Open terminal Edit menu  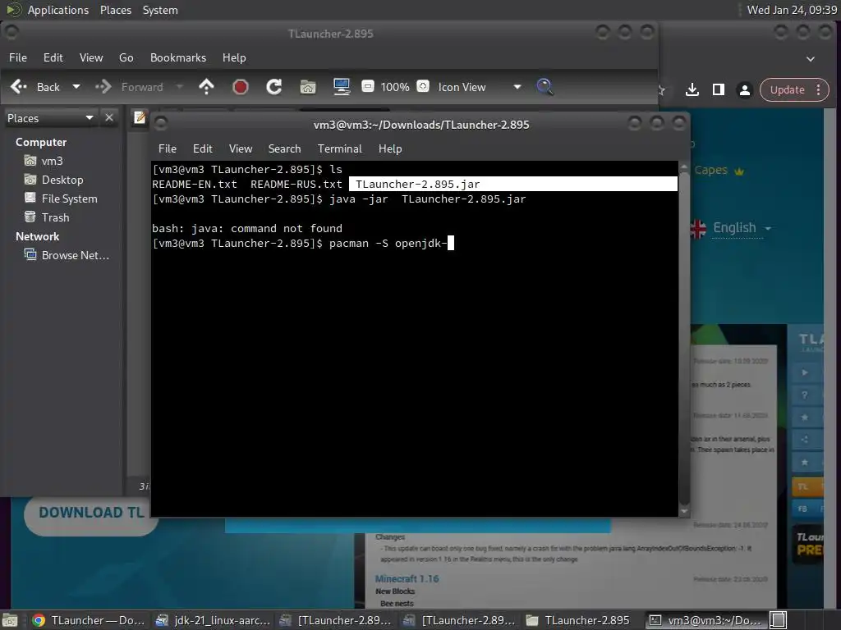[x=203, y=148]
